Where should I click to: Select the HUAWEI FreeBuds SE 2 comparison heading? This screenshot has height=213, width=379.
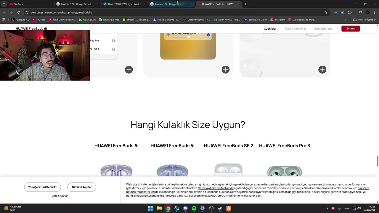(229, 146)
